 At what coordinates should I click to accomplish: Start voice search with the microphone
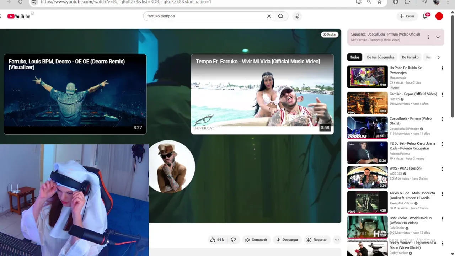(297, 16)
